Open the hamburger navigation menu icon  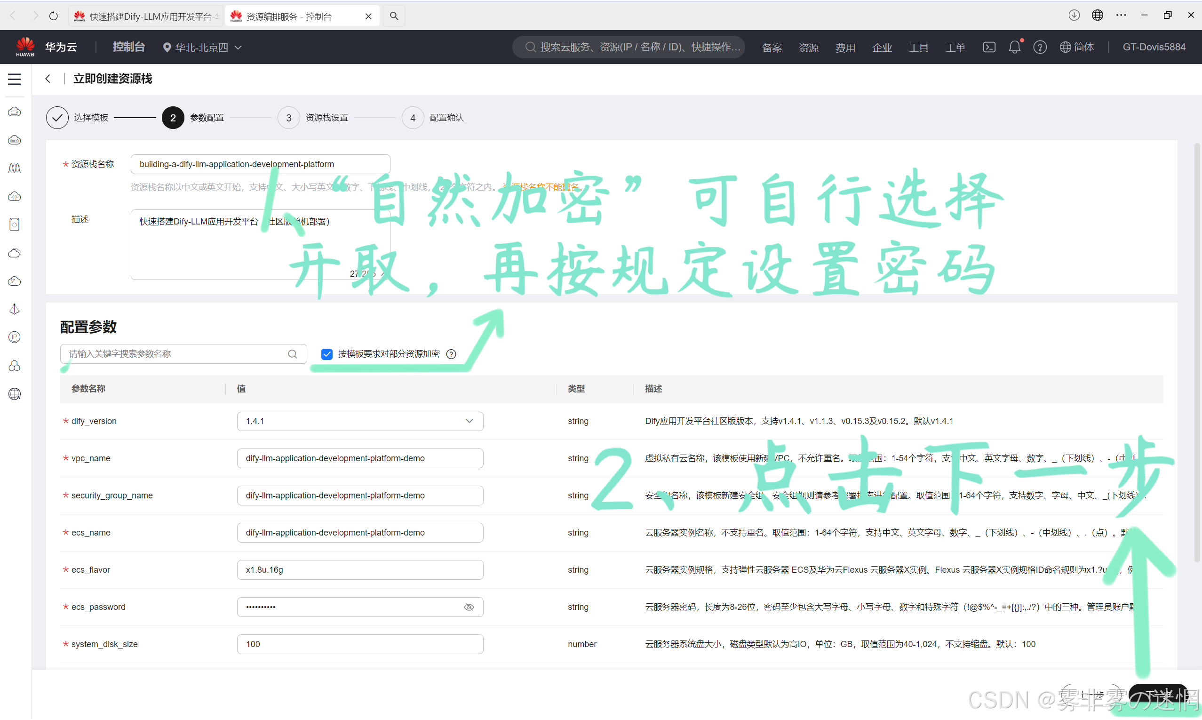15,79
